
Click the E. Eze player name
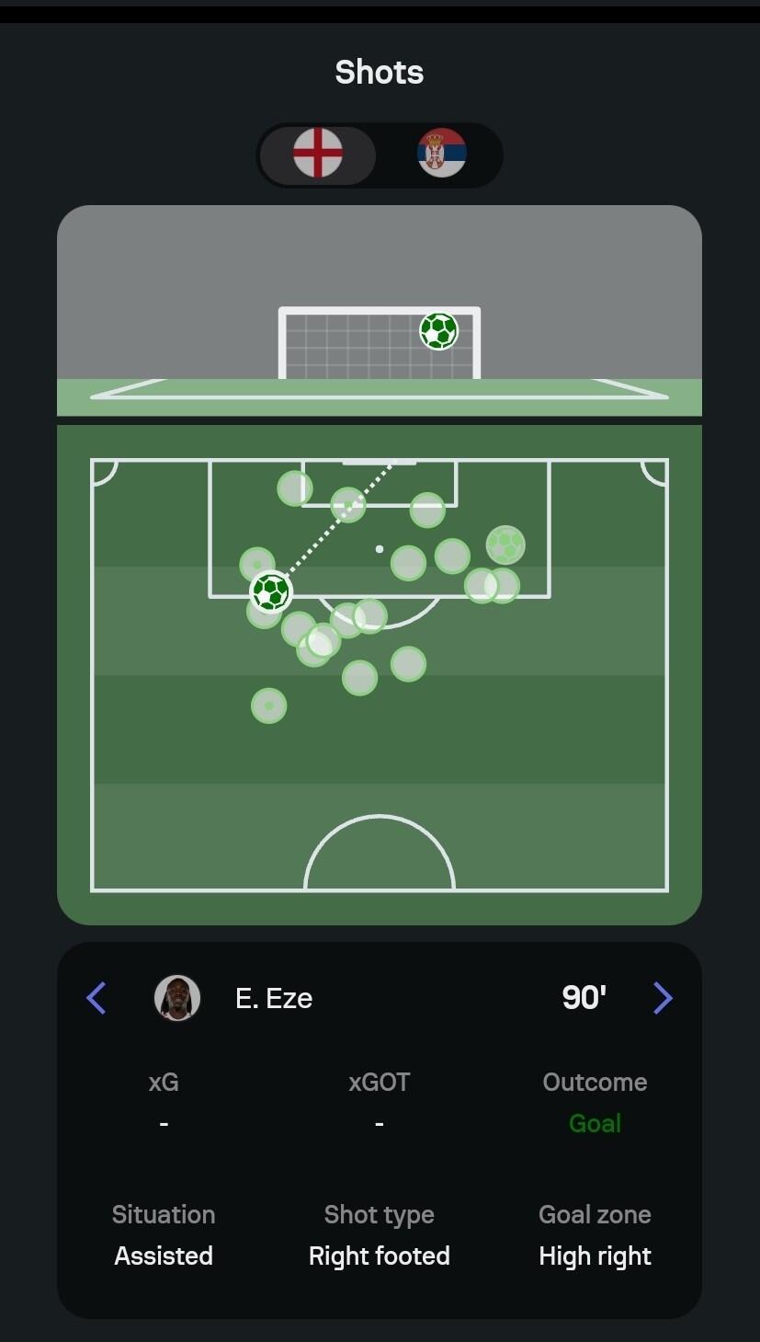(x=274, y=998)
